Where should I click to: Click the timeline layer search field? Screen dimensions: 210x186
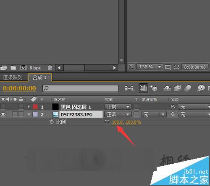click(x=80, y=88)
